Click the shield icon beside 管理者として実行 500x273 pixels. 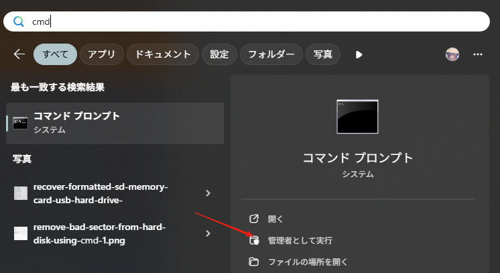[x=254, y=240]
